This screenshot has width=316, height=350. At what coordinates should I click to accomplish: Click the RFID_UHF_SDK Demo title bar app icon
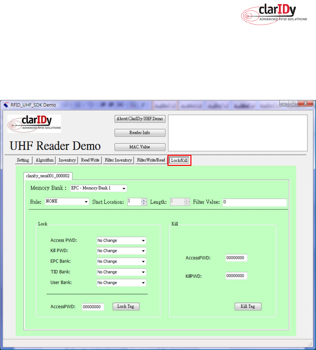[x=6, y=105]
